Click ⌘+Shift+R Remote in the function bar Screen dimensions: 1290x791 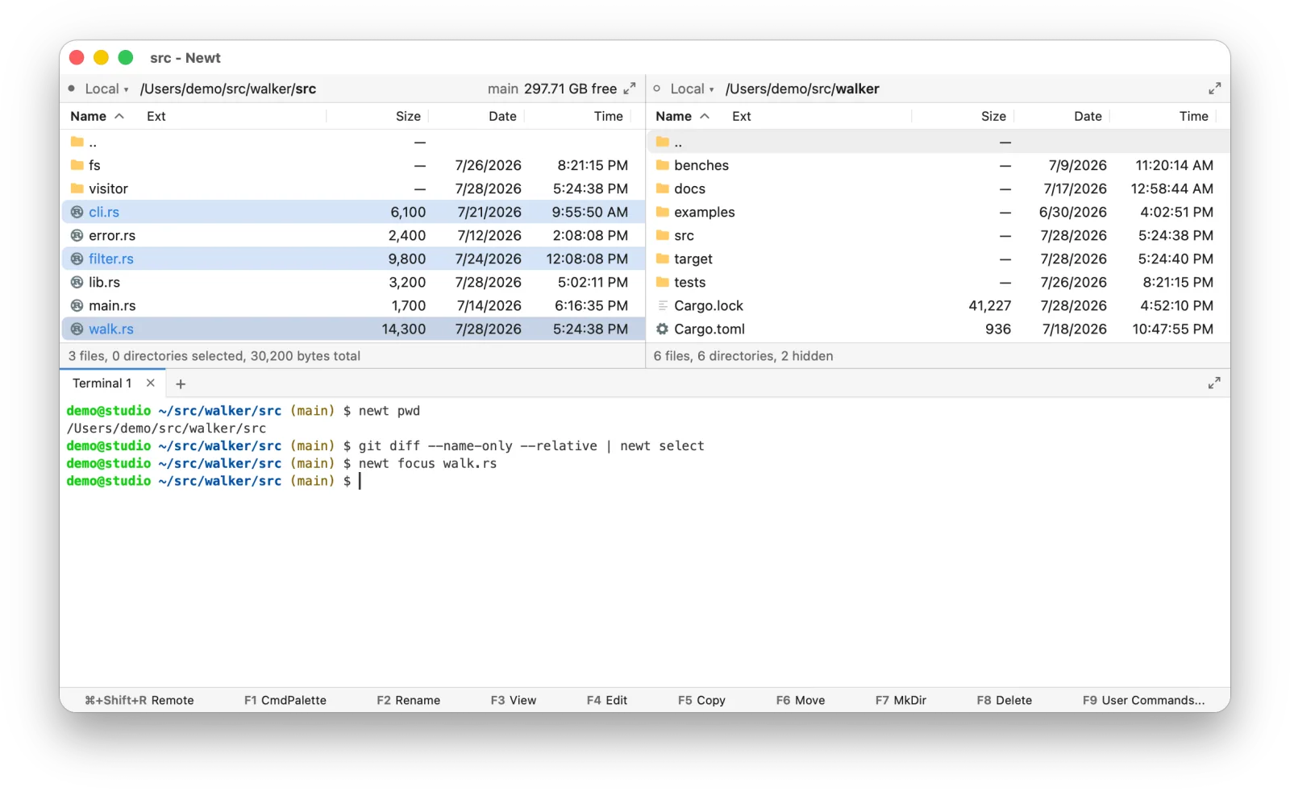139,700
